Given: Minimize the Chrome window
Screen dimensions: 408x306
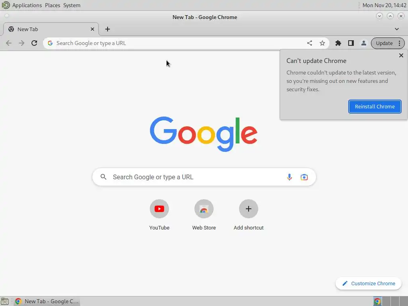Looking at the screenshot, I should 379,16.
